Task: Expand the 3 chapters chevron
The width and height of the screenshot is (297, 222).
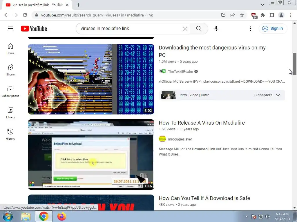Action: coord(278,95)
